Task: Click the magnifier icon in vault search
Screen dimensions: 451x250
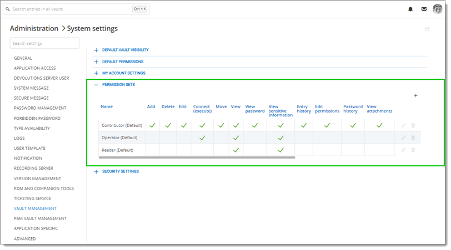Action: pos(8,9)
